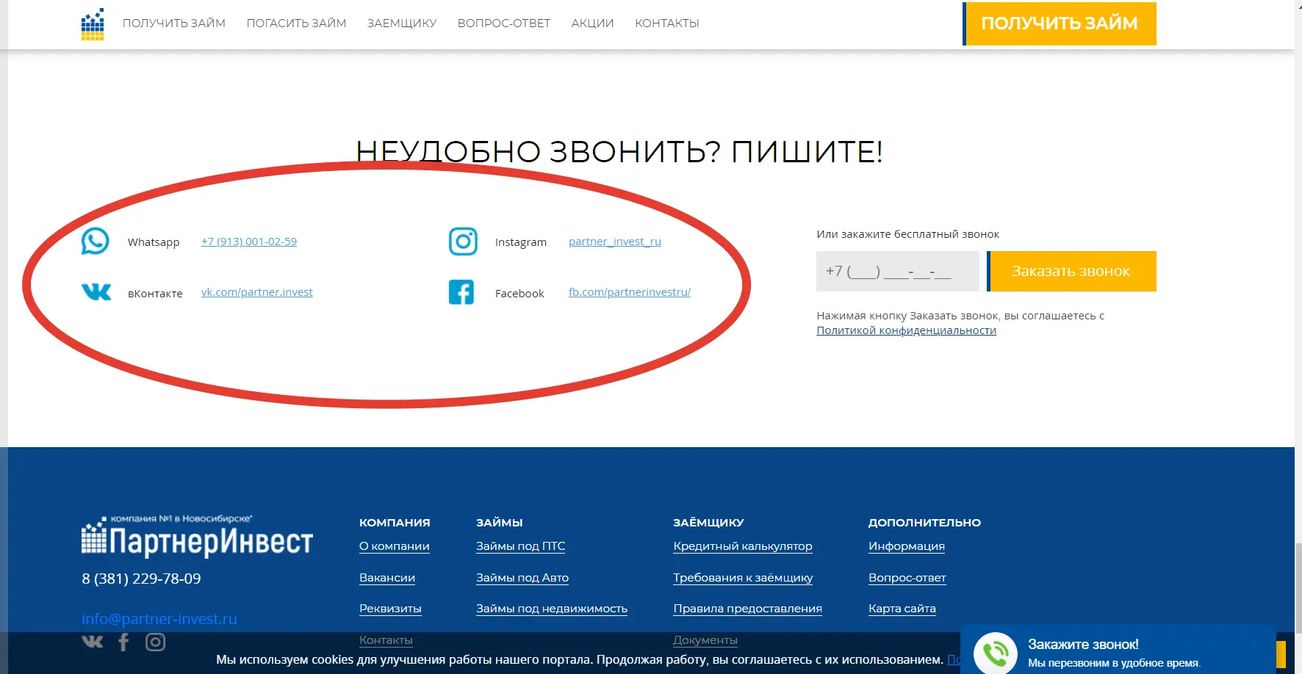
Task: Click the ПартнерИнвест footer logo
Action: pos(197,537)
